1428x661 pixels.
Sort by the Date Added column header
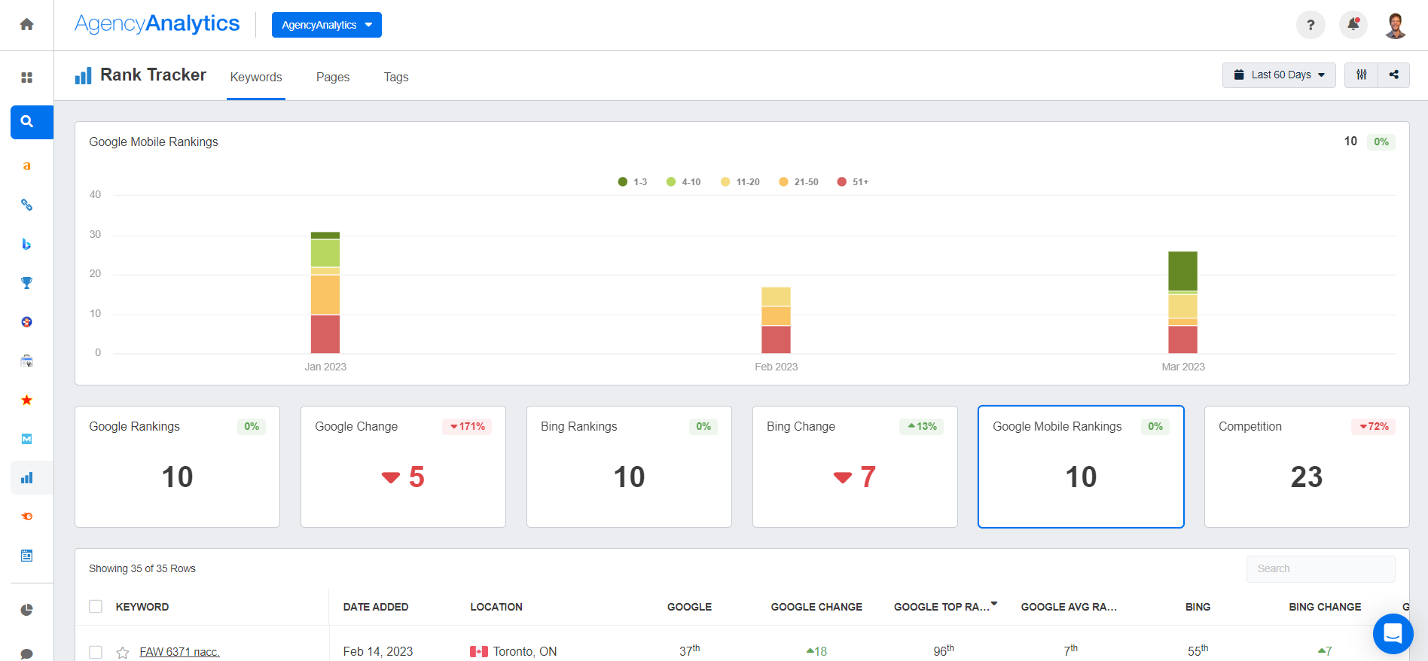pos(376,607)
